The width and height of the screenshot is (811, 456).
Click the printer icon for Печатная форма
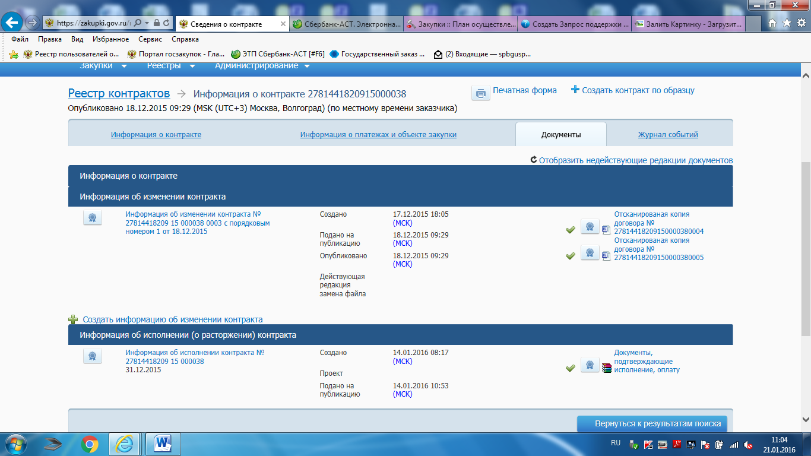click(x=481, y=93)
